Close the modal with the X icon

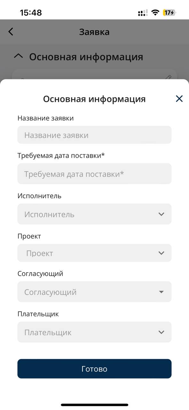coord(179,99)
